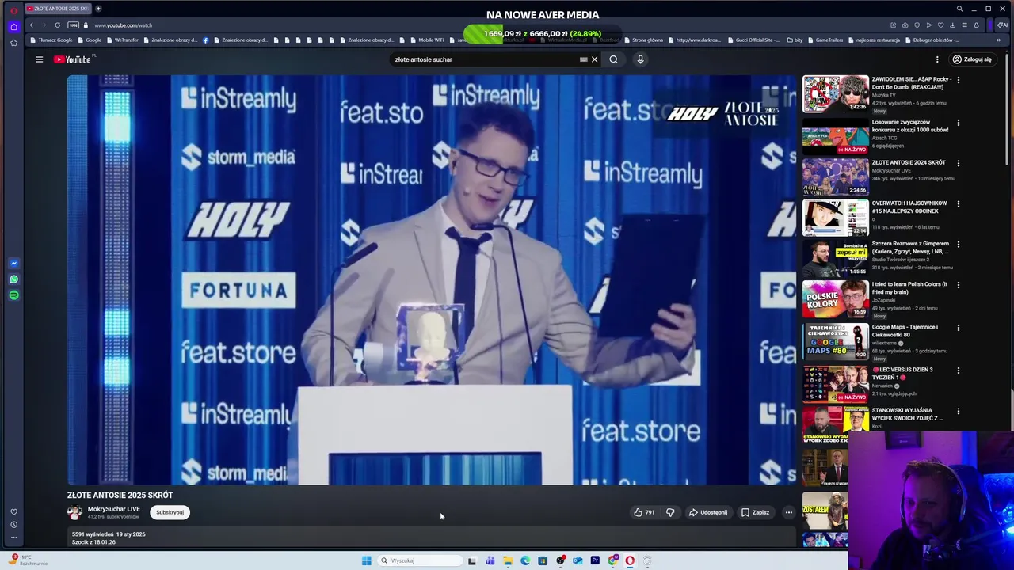Sign in via the Zaloguj się button
The image size is (1014, 570).
click(x=972, y=59)
